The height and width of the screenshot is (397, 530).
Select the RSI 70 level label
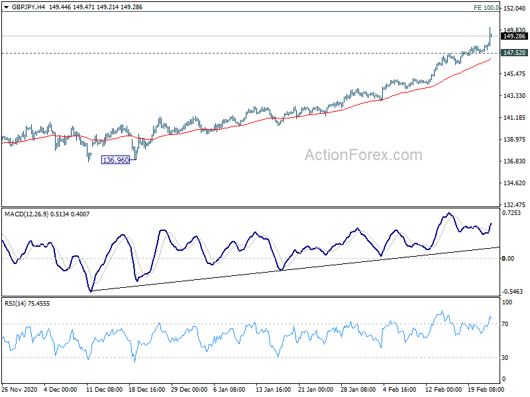(x=505, y=324)
